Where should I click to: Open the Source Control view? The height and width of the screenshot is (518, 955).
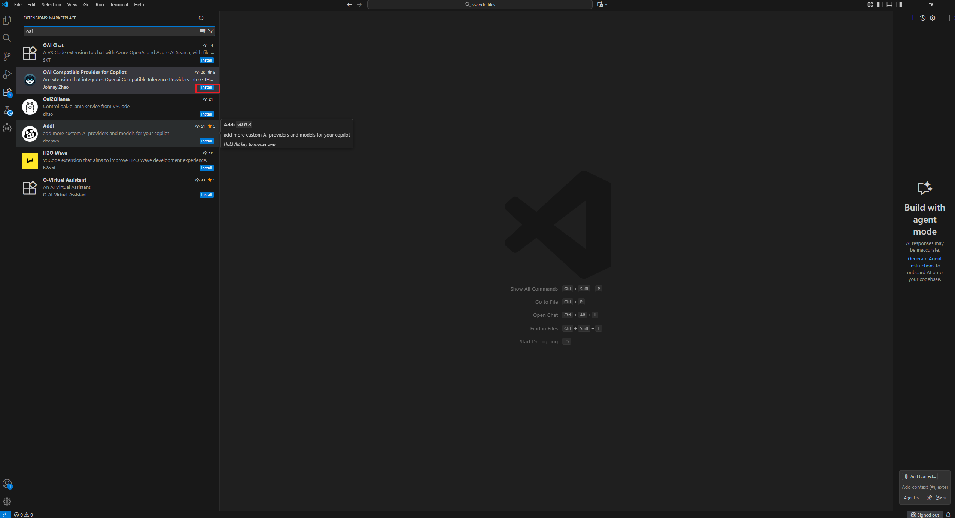(x=7, y=56)
